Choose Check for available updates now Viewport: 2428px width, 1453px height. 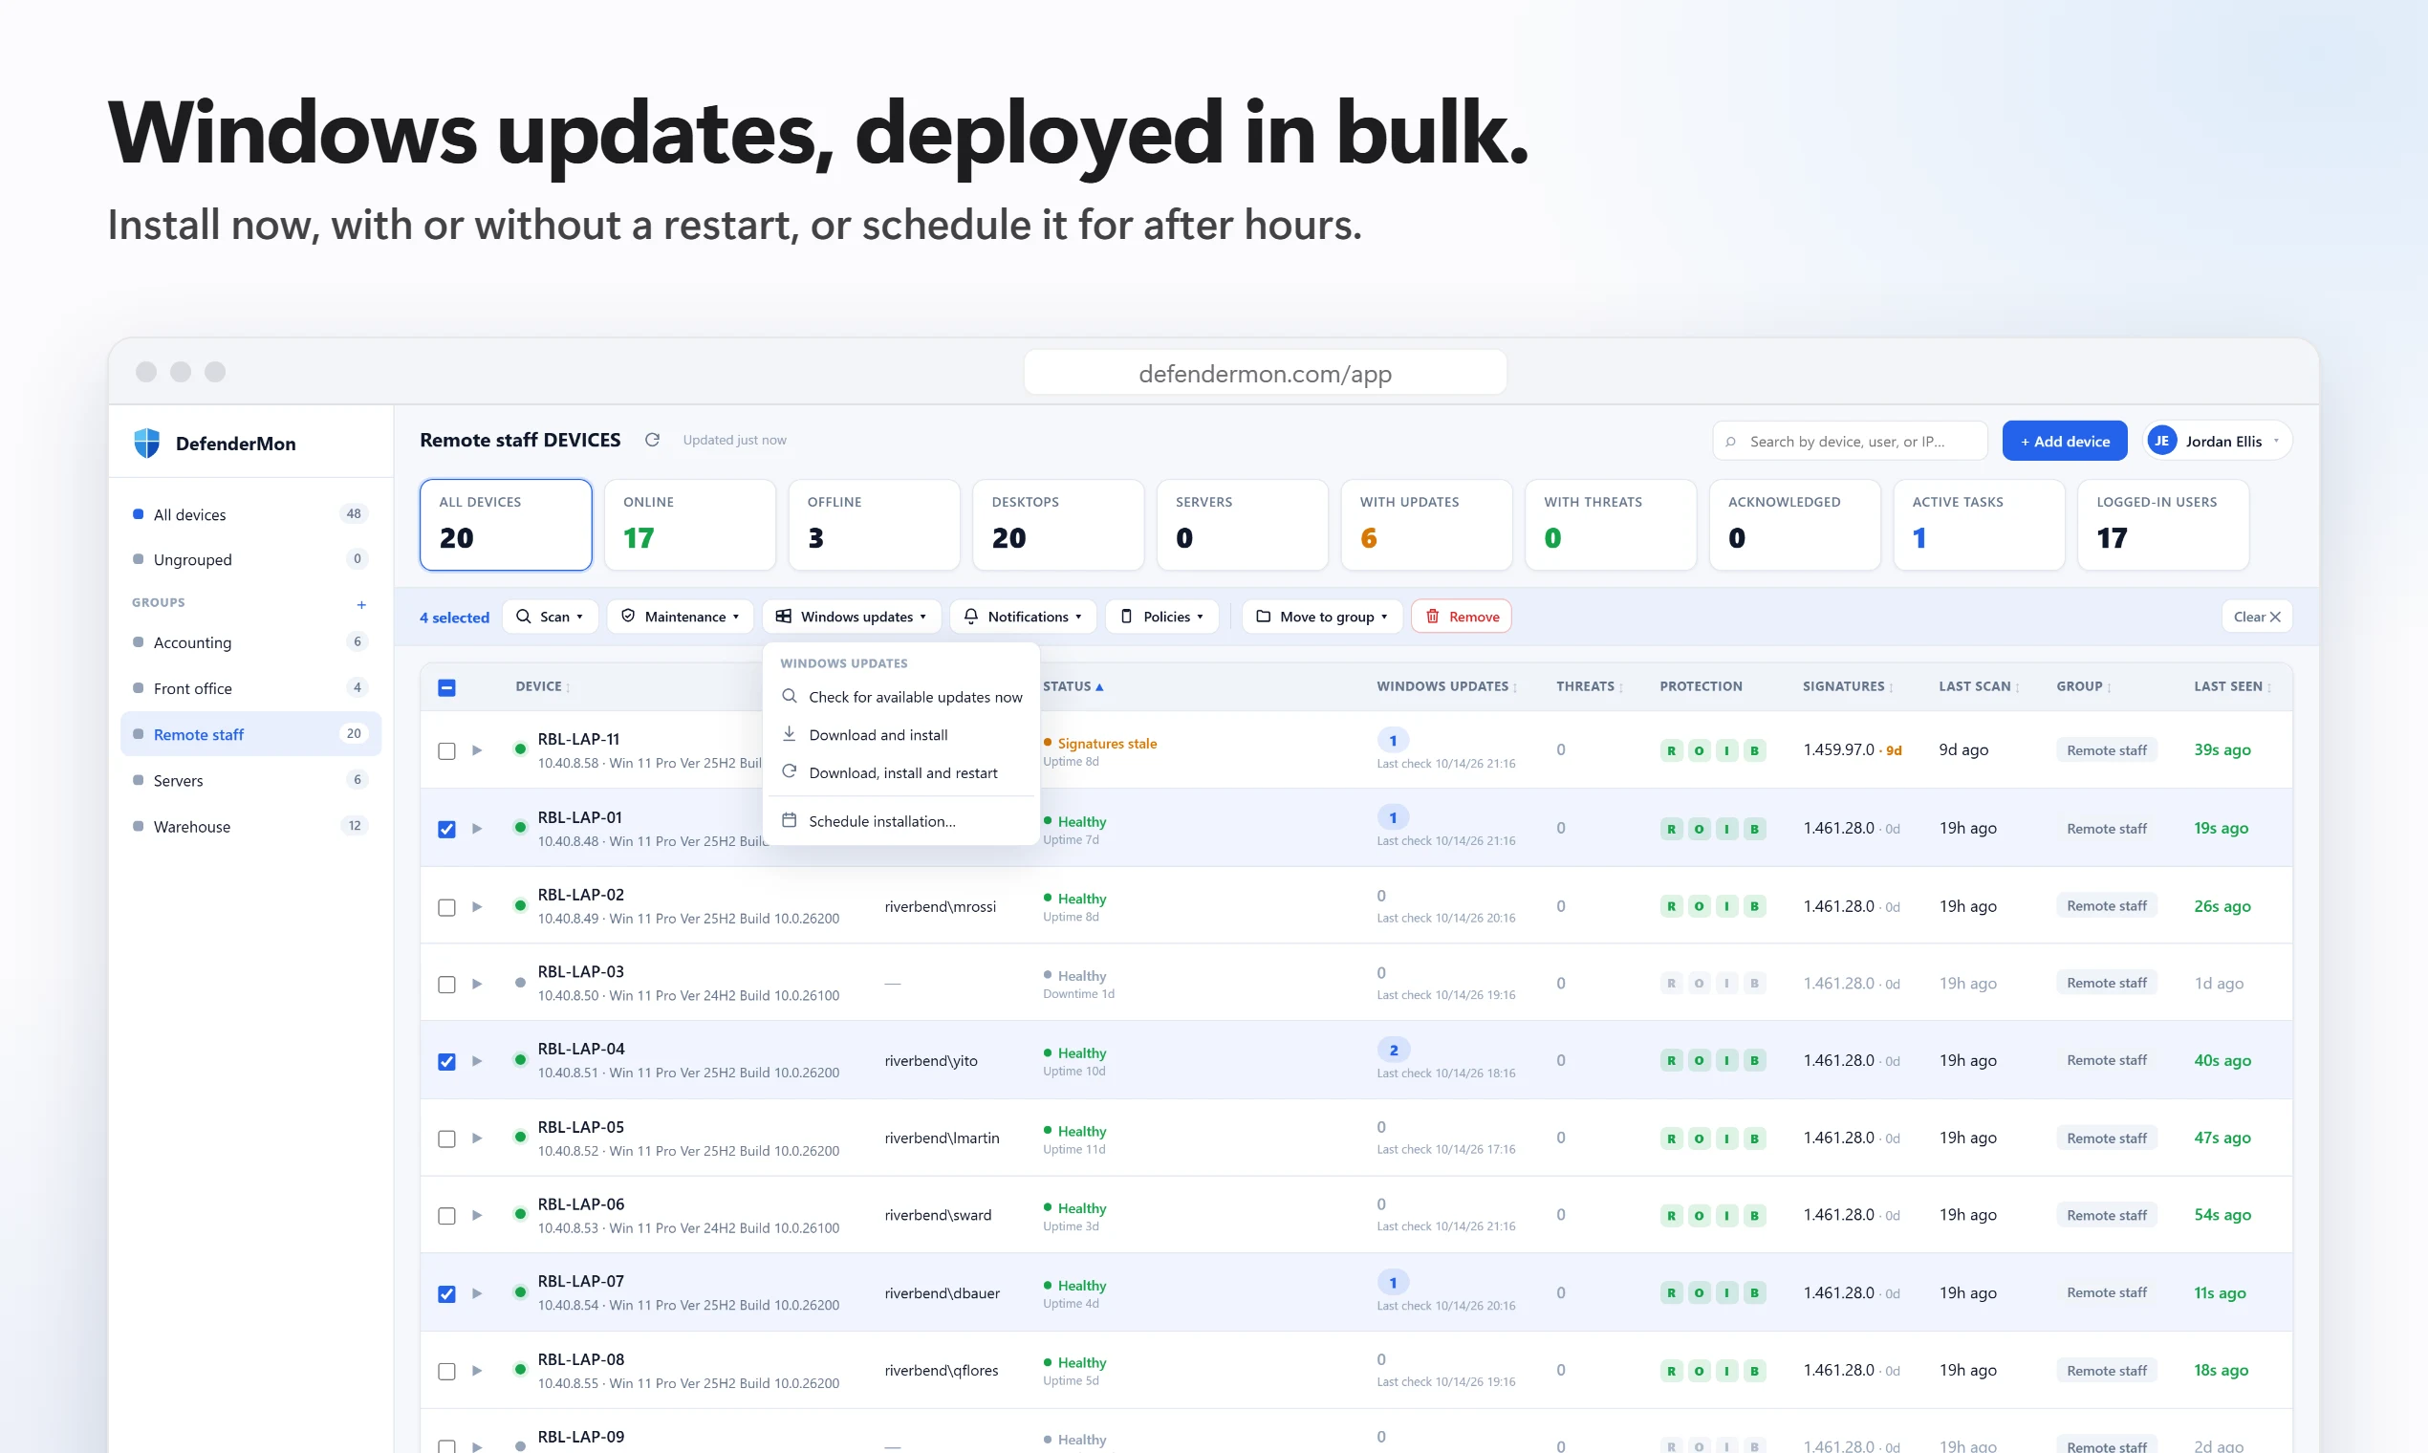coord(901,696)
